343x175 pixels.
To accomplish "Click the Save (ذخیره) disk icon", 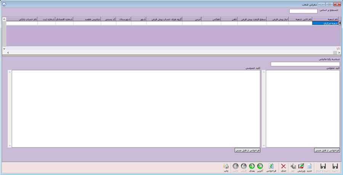I will (x=335, y=167).
